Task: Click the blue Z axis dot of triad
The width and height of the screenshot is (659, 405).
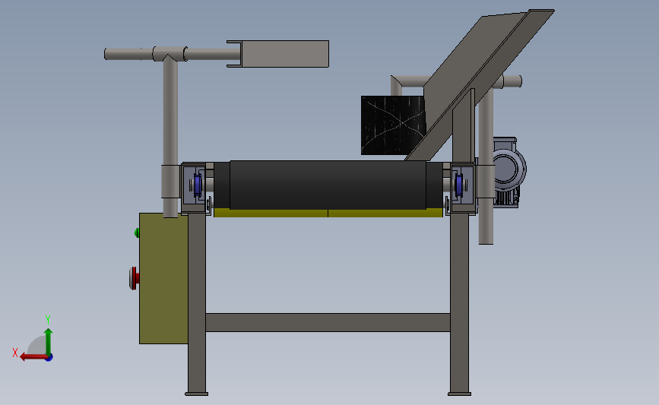Action: 49,358
